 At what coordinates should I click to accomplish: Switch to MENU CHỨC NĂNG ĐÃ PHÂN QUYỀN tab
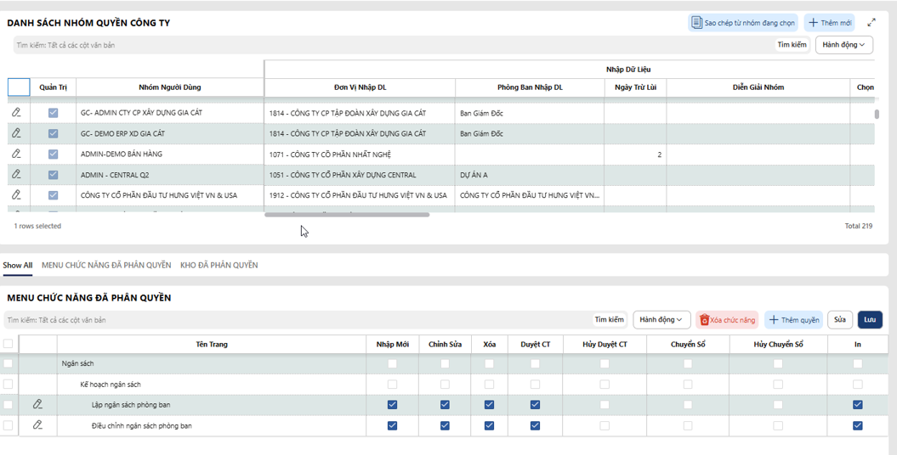click(106, 265)
